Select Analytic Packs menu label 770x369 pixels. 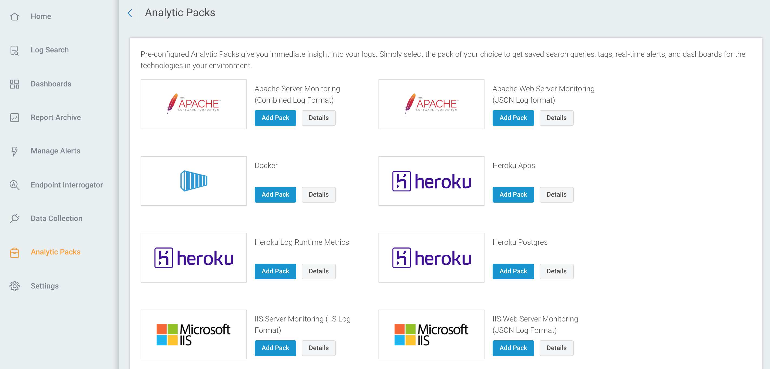[x=56, y=252]
